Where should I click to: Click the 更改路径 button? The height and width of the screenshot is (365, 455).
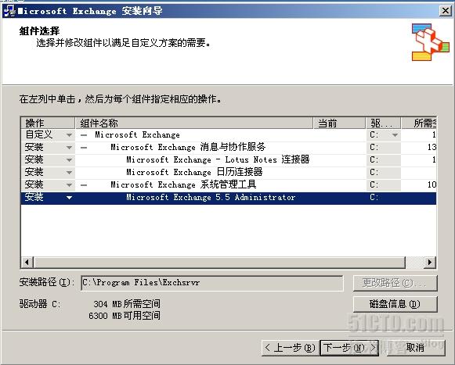tap(395, 283)
